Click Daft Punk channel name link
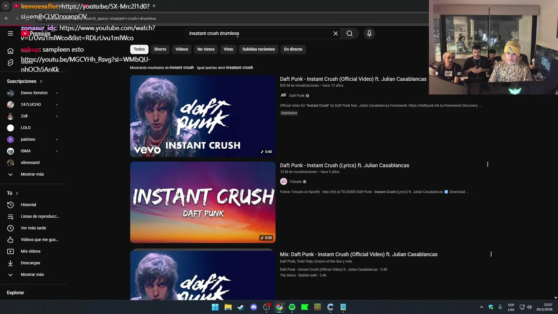 tap(297, 96)
